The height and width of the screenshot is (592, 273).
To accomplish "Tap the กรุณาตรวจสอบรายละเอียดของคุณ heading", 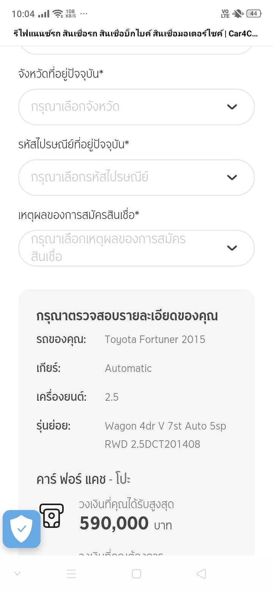I will [127, 316].
